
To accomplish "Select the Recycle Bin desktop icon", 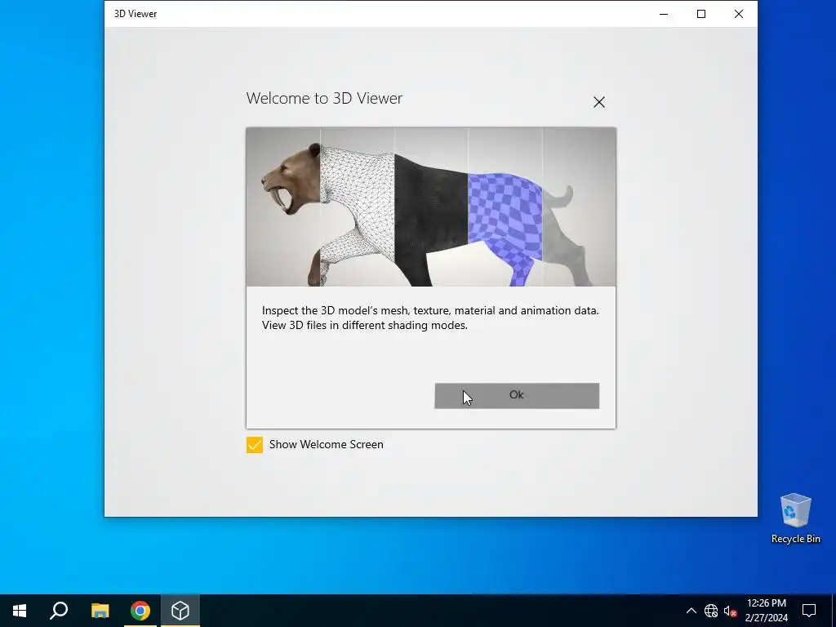I will pos(795,518).
